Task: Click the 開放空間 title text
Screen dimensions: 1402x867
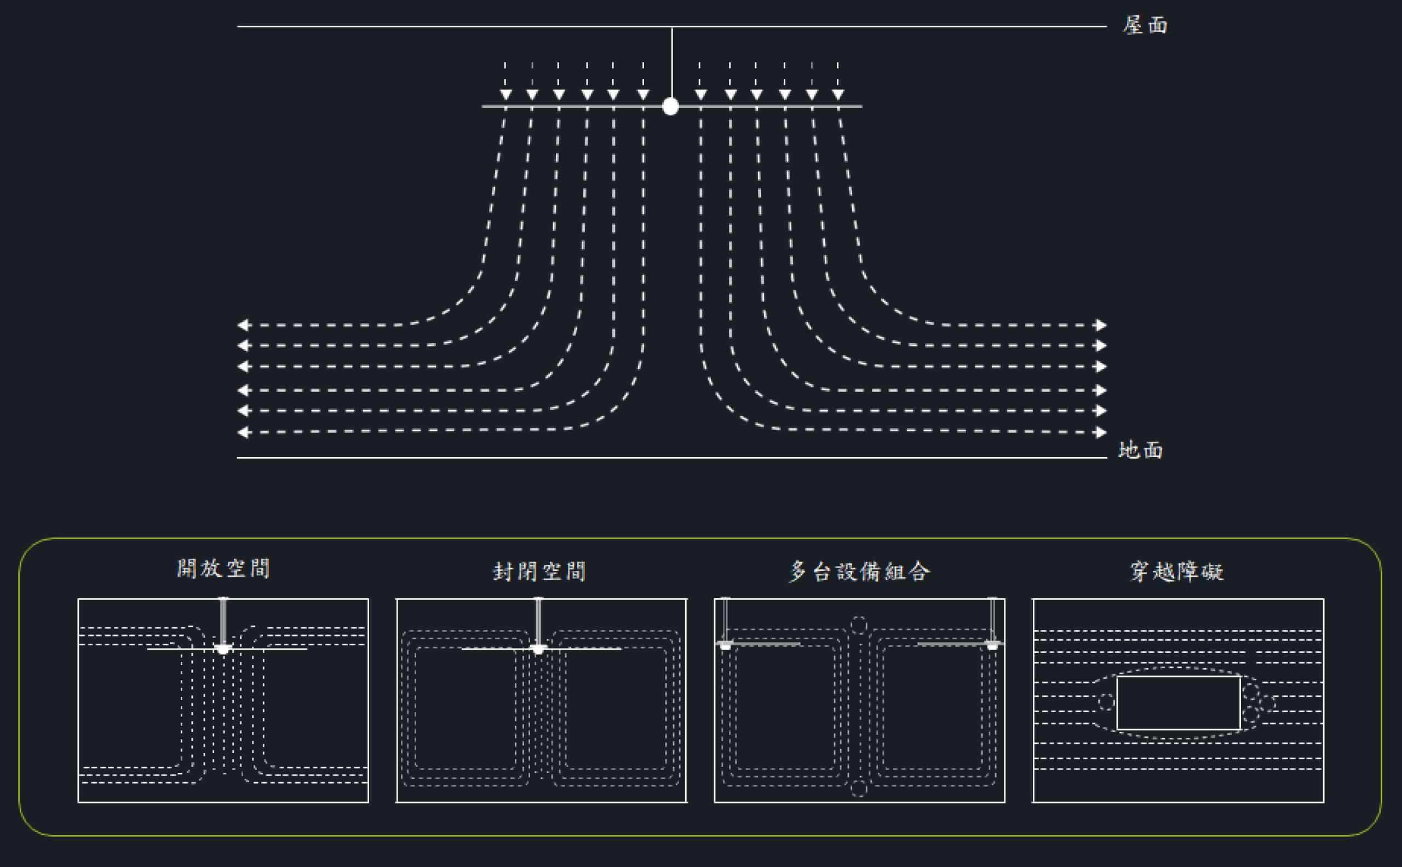Action: (x=223, y=569)
